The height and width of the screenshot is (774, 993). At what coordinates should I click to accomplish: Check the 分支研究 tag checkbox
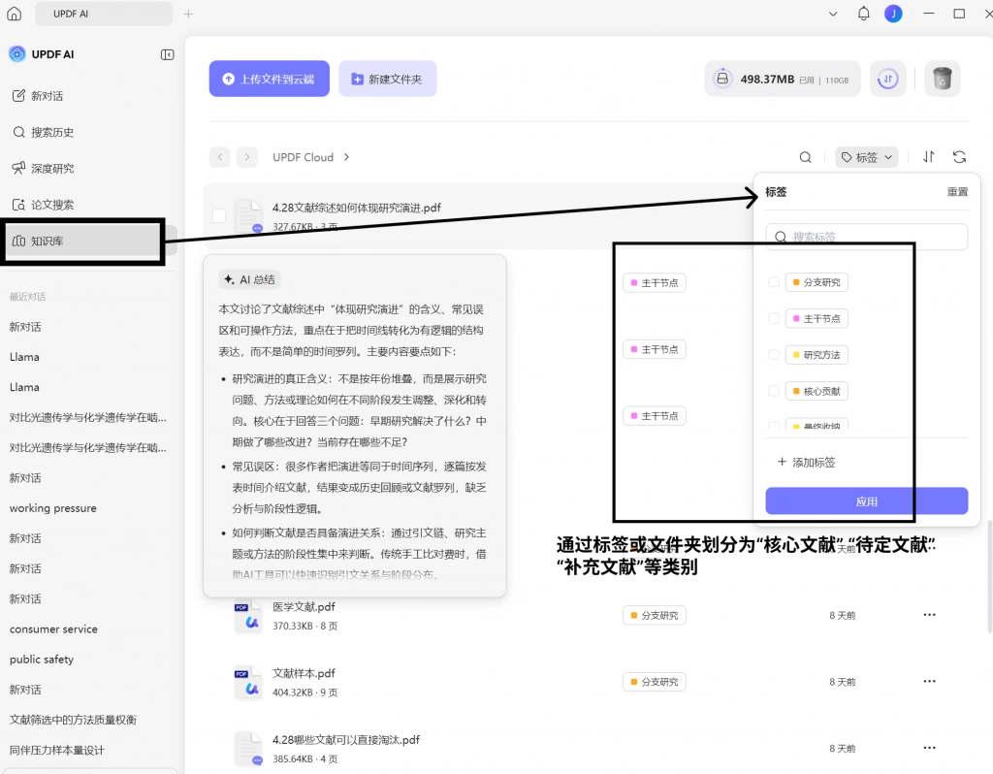click(773, 282)
